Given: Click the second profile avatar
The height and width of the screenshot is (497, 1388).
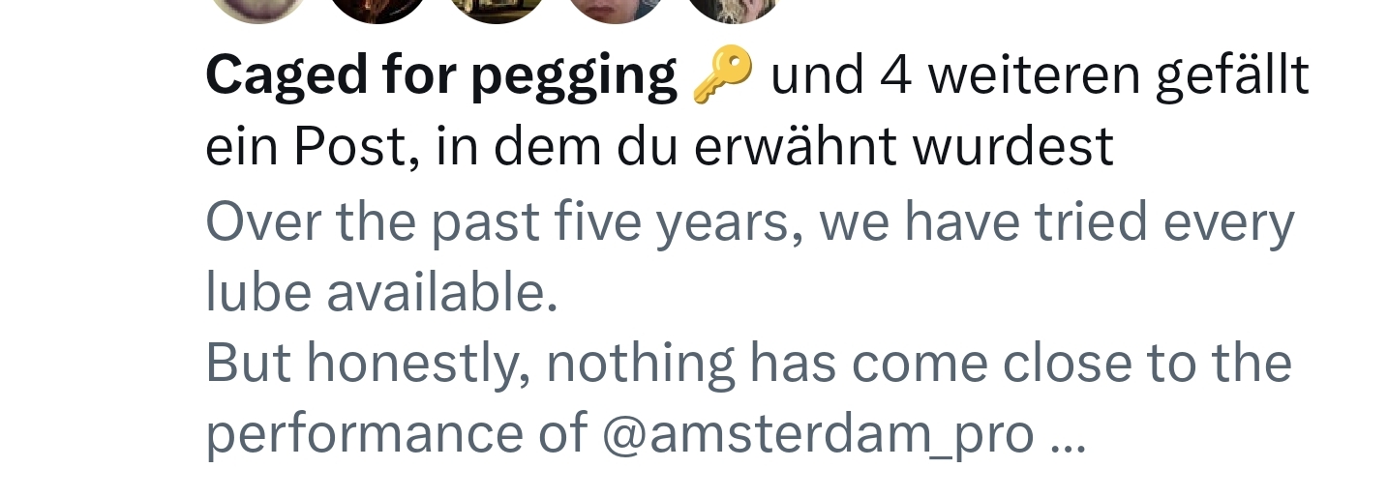Looking at the screenshot, I should [377, 8].
